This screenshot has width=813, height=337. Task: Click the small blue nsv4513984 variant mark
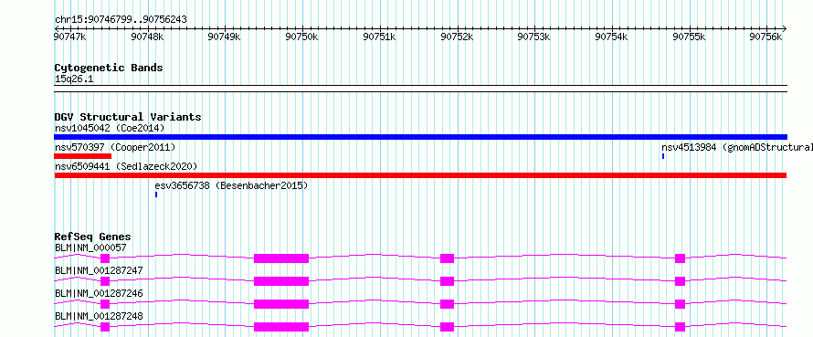[662, 156]
